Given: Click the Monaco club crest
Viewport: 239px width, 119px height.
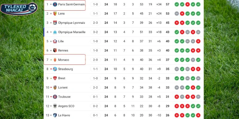Looking at the screenshot, I should 55,60.
